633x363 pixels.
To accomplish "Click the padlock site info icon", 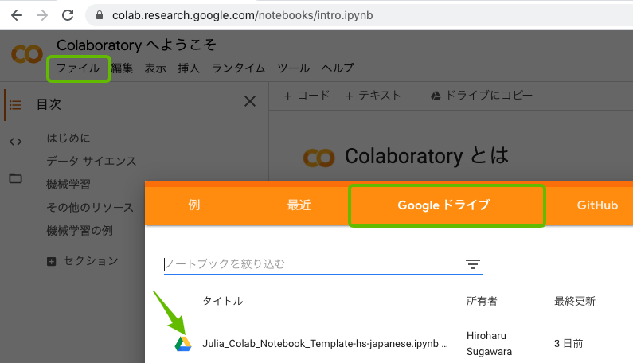I will click(x=100, y=15).
